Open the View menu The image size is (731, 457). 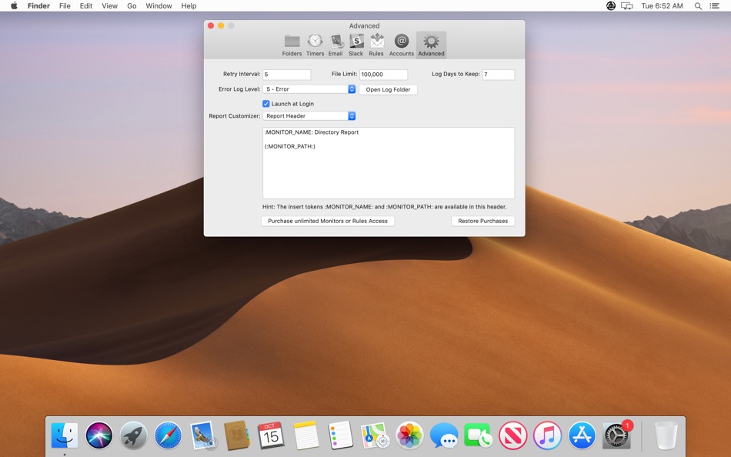coord(109,6)
